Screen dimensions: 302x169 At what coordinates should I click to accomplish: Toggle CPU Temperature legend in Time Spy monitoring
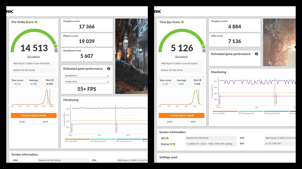[x=251, y=112]
